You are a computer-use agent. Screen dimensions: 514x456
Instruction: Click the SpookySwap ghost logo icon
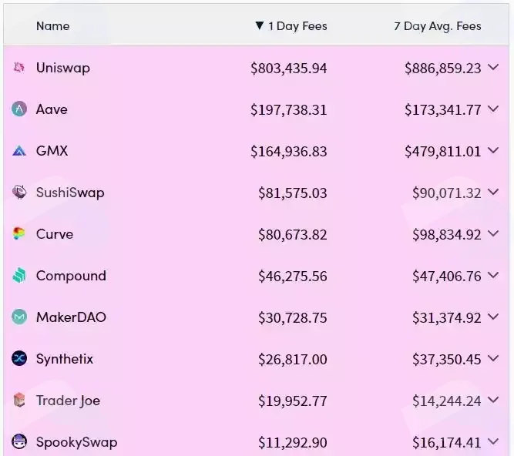tap(19, 441)
